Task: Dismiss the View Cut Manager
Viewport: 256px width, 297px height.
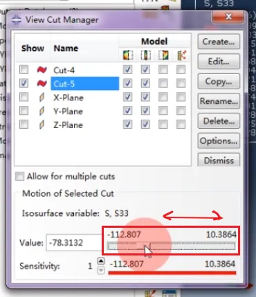Action: click(x=219, y=160)
